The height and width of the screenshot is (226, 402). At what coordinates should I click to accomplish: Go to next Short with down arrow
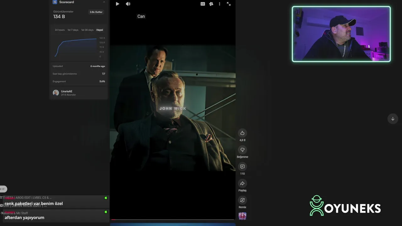click(x=393, y=119)
